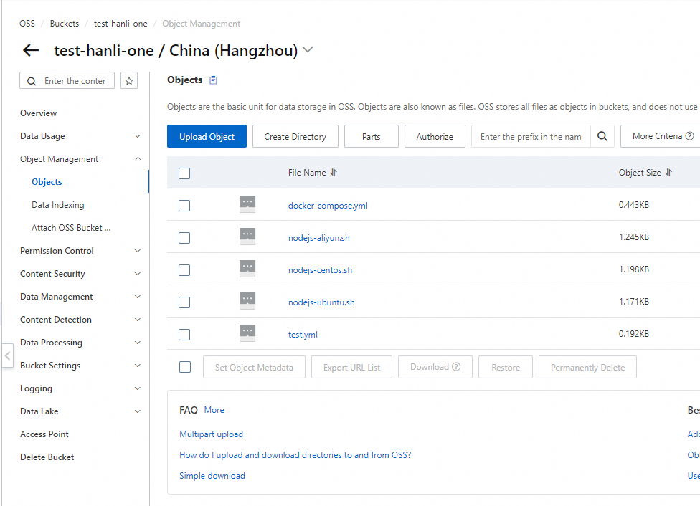Open the Simple download FAQ link
The height and width of the screenshot is (506, 700).
(212, 476)
